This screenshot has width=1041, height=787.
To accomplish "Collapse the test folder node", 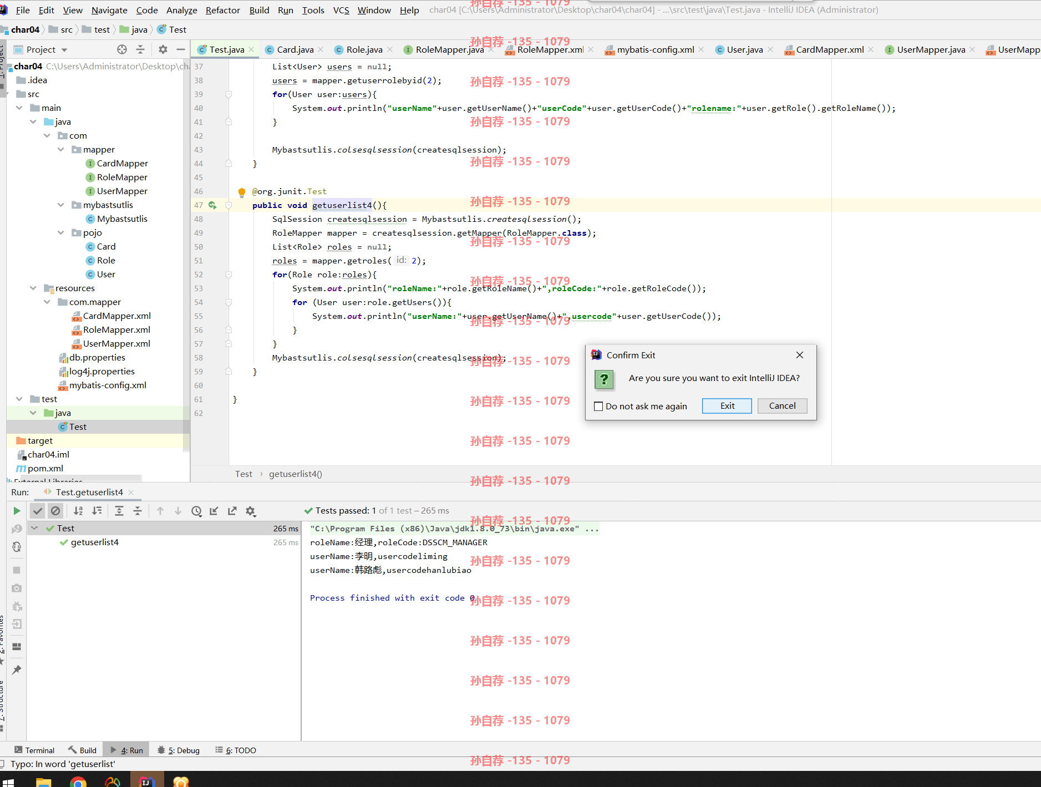I will 19,399.
